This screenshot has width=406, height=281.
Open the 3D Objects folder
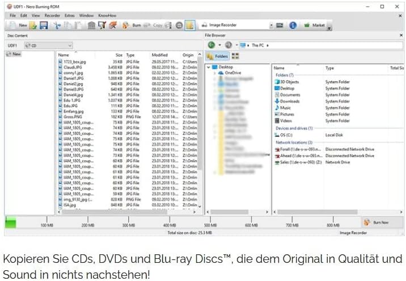pos(286,82)
